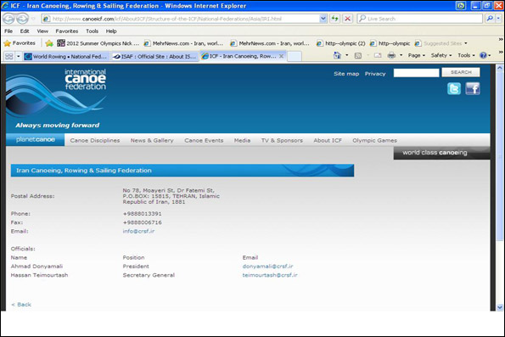This screenshot has height=337, width=505.
Task: Open the Edit menu
Action: point(25,31)
